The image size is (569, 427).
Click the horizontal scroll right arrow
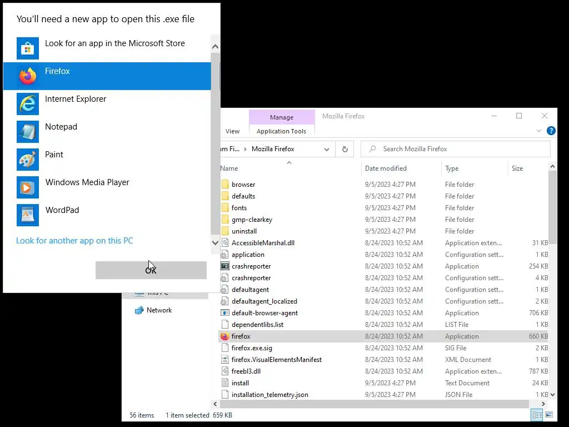click(x=543, y=404)
